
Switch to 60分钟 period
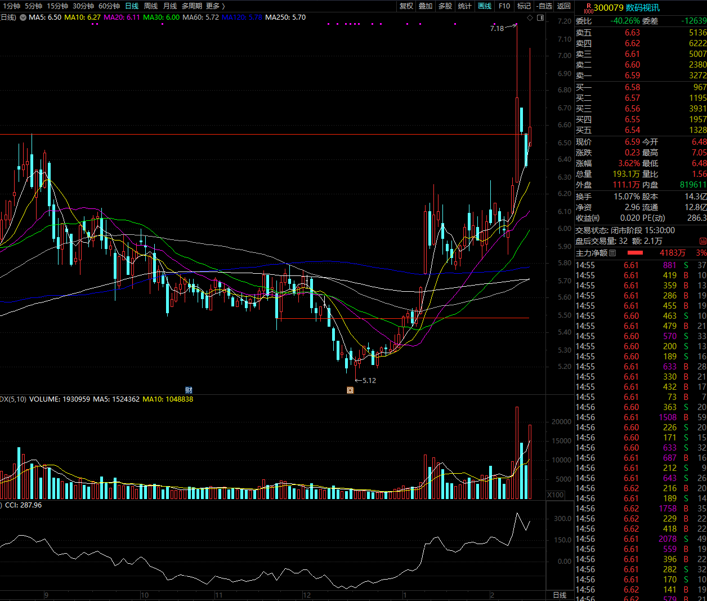[109, 6]
